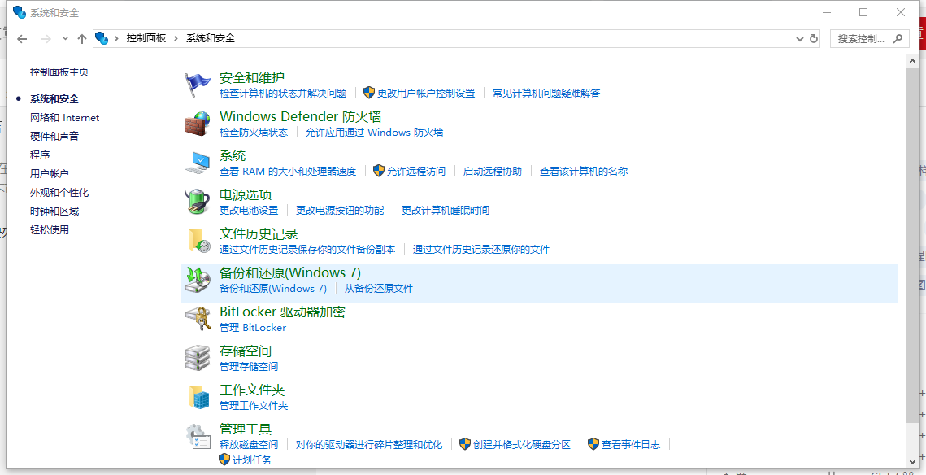Image resolution: width=926 pixels, height=475 pixels.
Task: Open the 电源选项 heading
Action: point(246,194)
